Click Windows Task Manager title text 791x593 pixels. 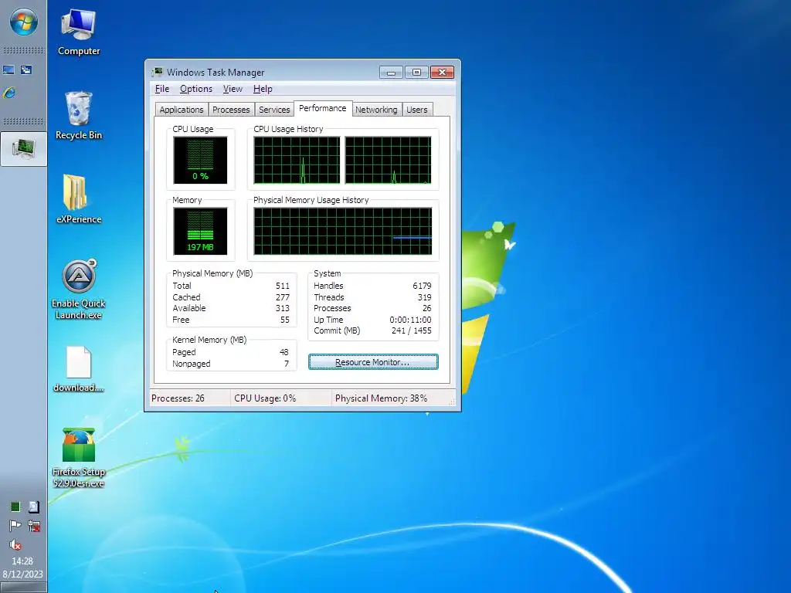[216, 72]
